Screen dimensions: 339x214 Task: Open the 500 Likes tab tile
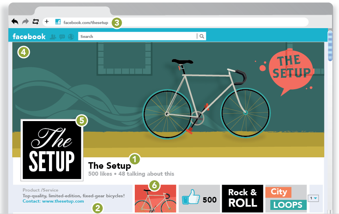coord(199,199)
